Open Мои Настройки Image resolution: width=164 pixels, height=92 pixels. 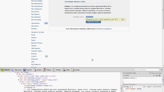point(36,20)
